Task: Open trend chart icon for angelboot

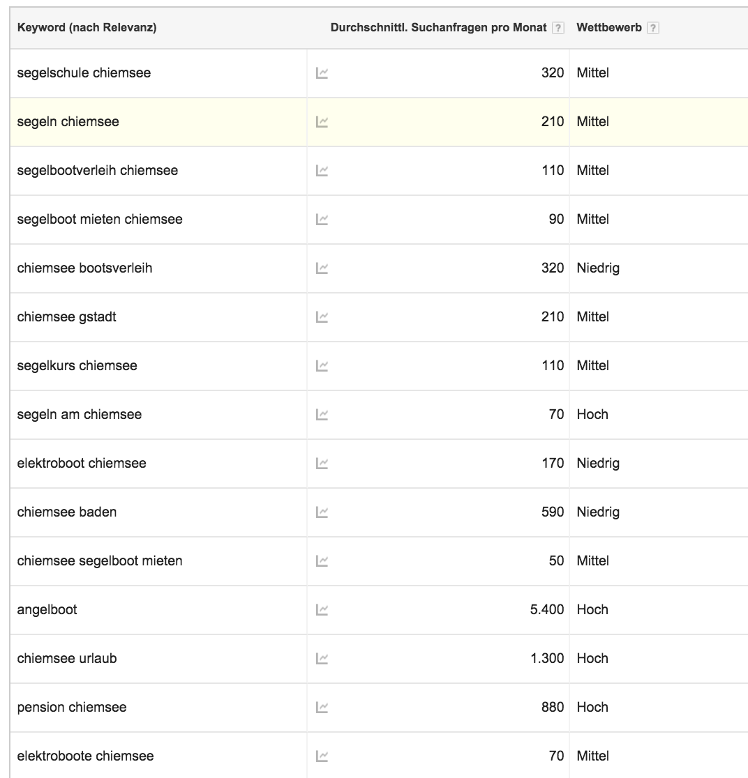Action: tap(322, 610)
